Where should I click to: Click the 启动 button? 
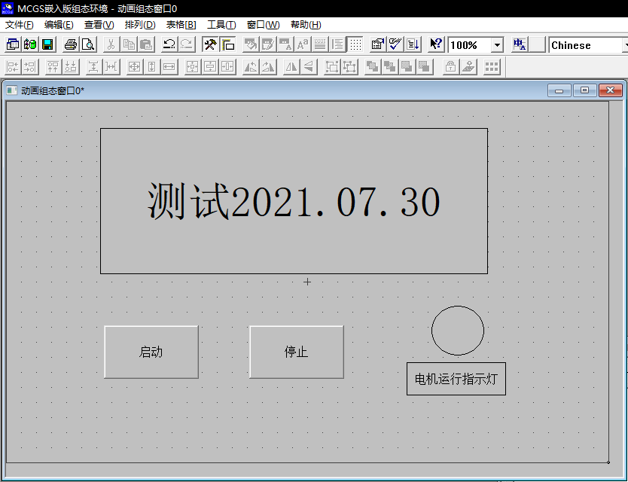coord(151,351)
